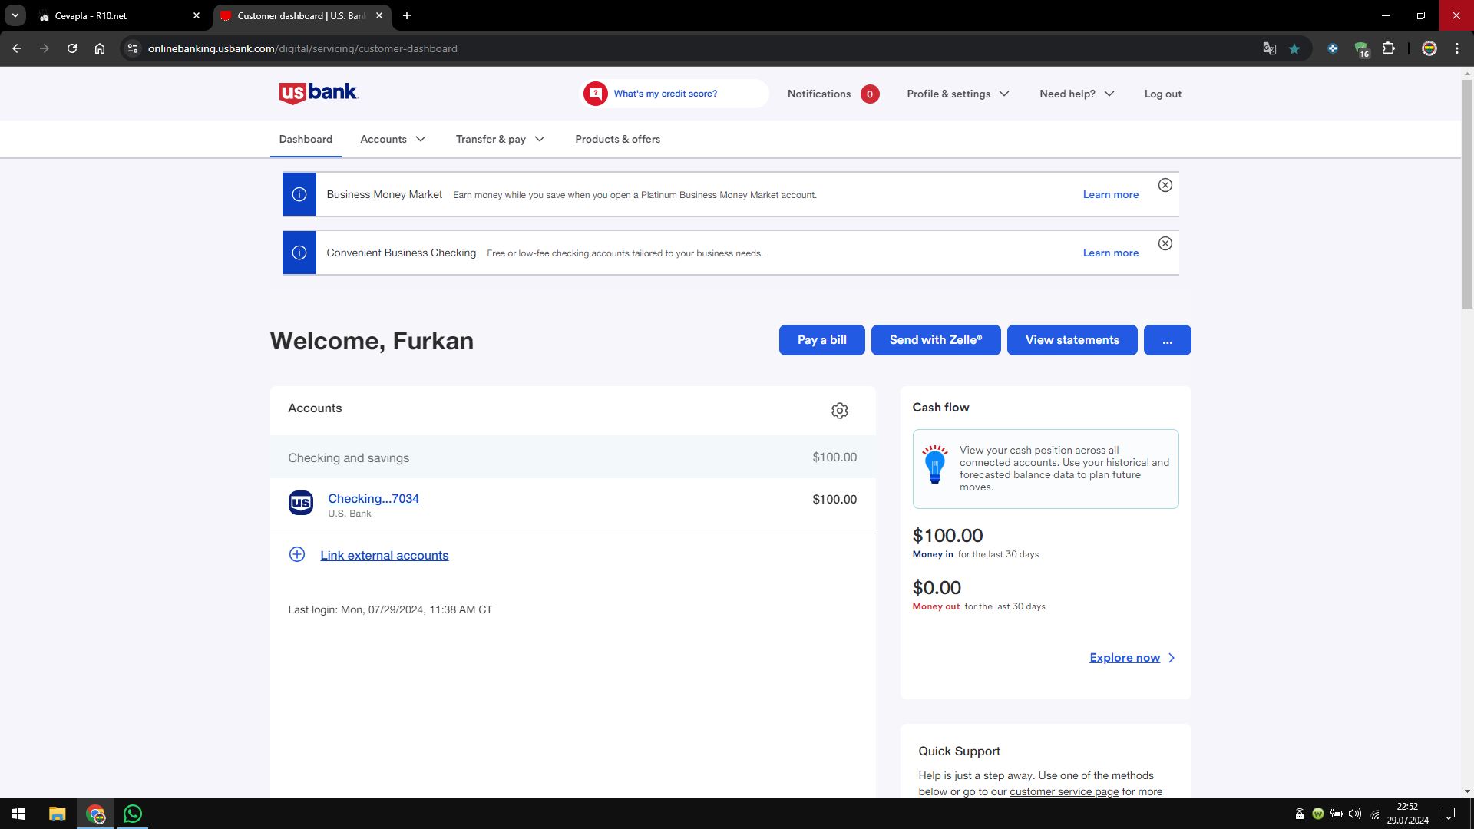Click Link external accounts
Screen dimensions: 1474x829
[x=384, y=555]
